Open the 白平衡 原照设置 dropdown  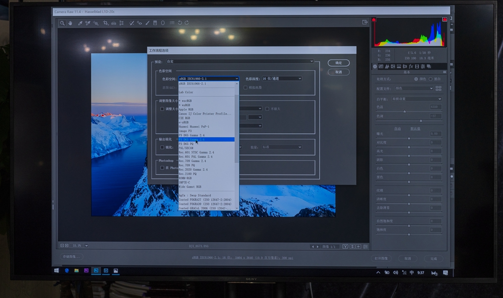(417, 99)
